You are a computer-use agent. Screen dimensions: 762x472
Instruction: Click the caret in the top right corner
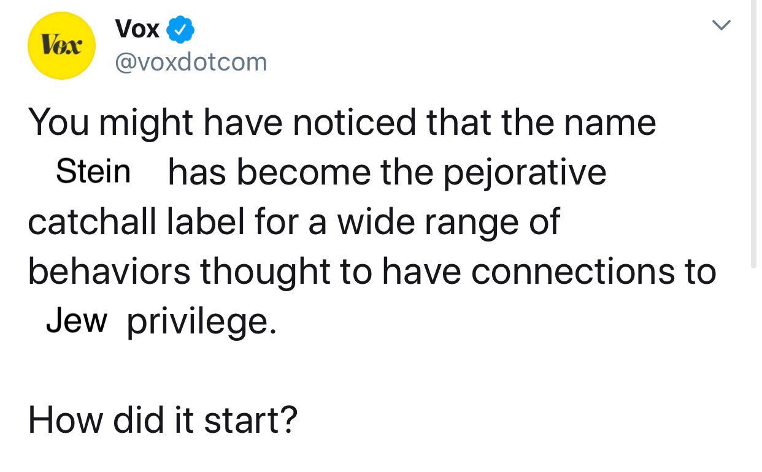[722, 25]
